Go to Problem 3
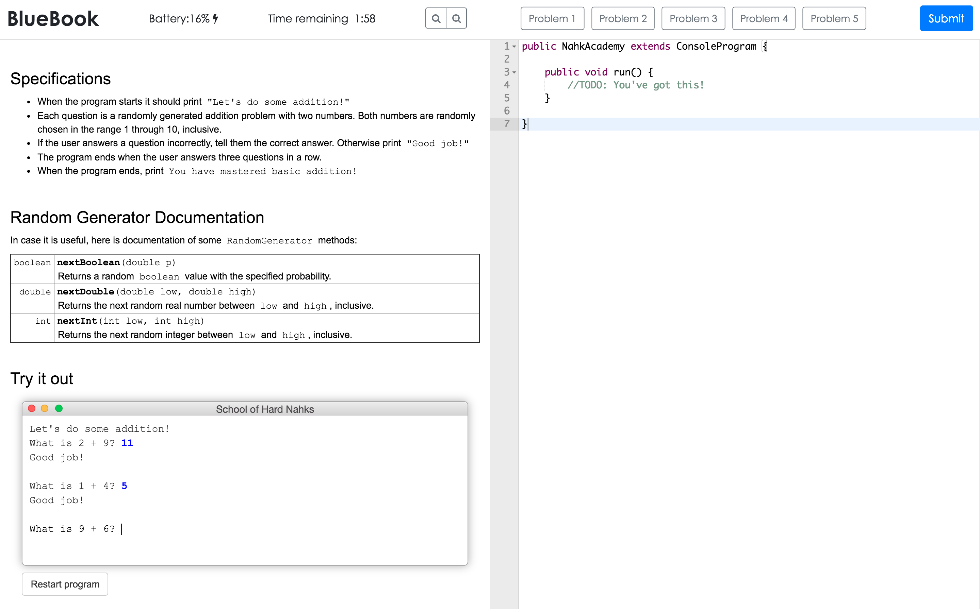980x612 pixels. (x=693, y=19)
